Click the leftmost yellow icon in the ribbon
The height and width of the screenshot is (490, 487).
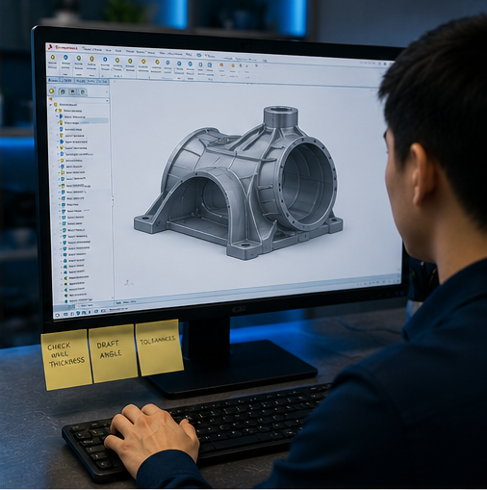click(53, 58)
